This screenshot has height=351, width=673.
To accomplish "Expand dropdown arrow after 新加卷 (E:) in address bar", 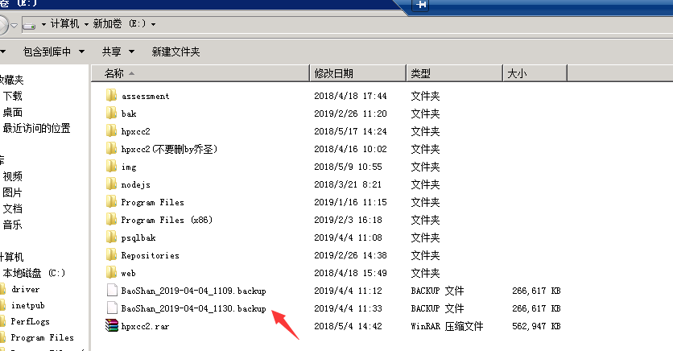I will [x=153, y=24].
